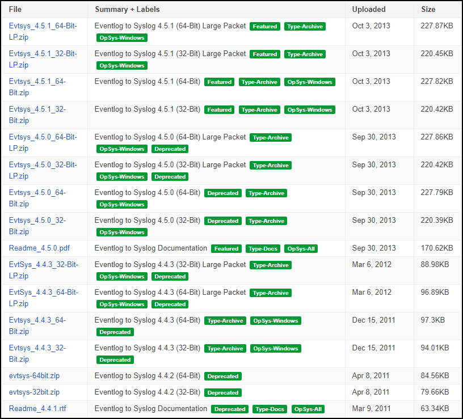Download Evtsys_4.5.1_64-Bit.zip file
This screenshot has width=463, height=419.
tap(37, 87)
